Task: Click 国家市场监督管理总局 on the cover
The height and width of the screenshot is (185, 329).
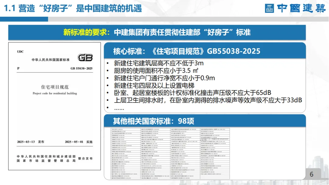Action: pos(46,161)
